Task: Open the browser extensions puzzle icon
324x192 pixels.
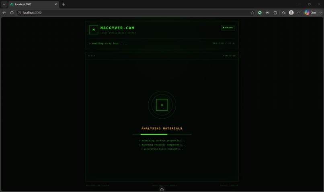Action: pyautogui.click(x=275, y=12)
